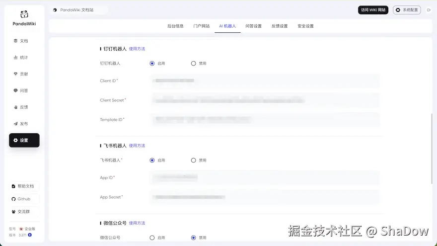Visit the WIKI site via 访问 WIKI 网站

373,10
